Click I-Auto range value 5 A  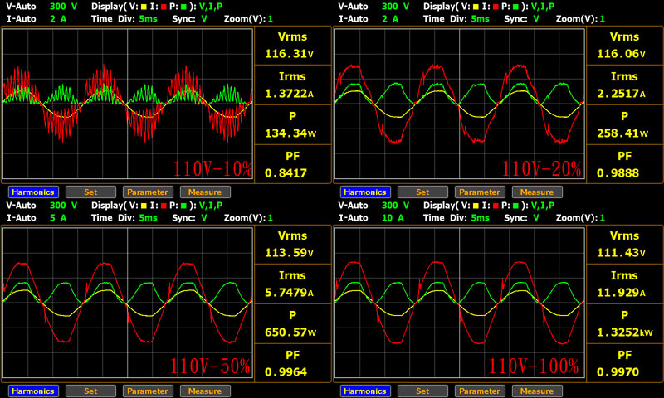point(58,218)
